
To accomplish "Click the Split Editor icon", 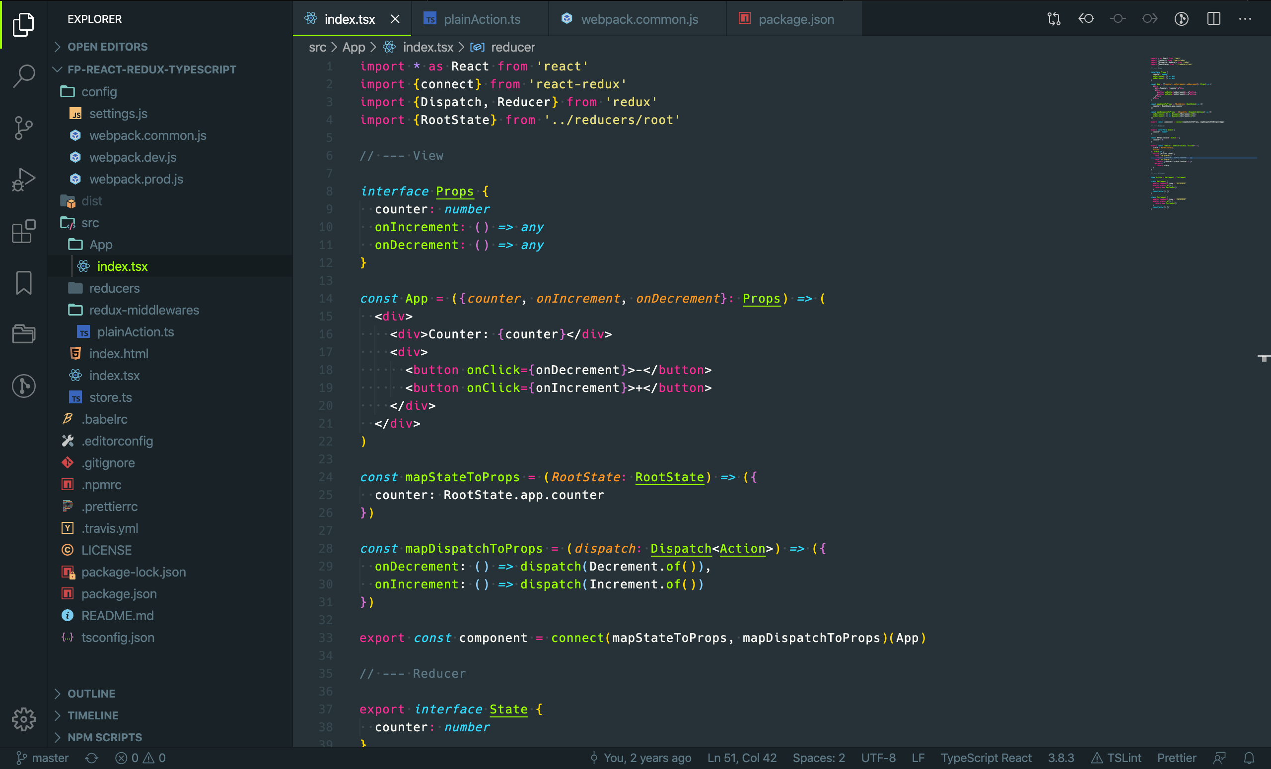I will coord(1213,18).
